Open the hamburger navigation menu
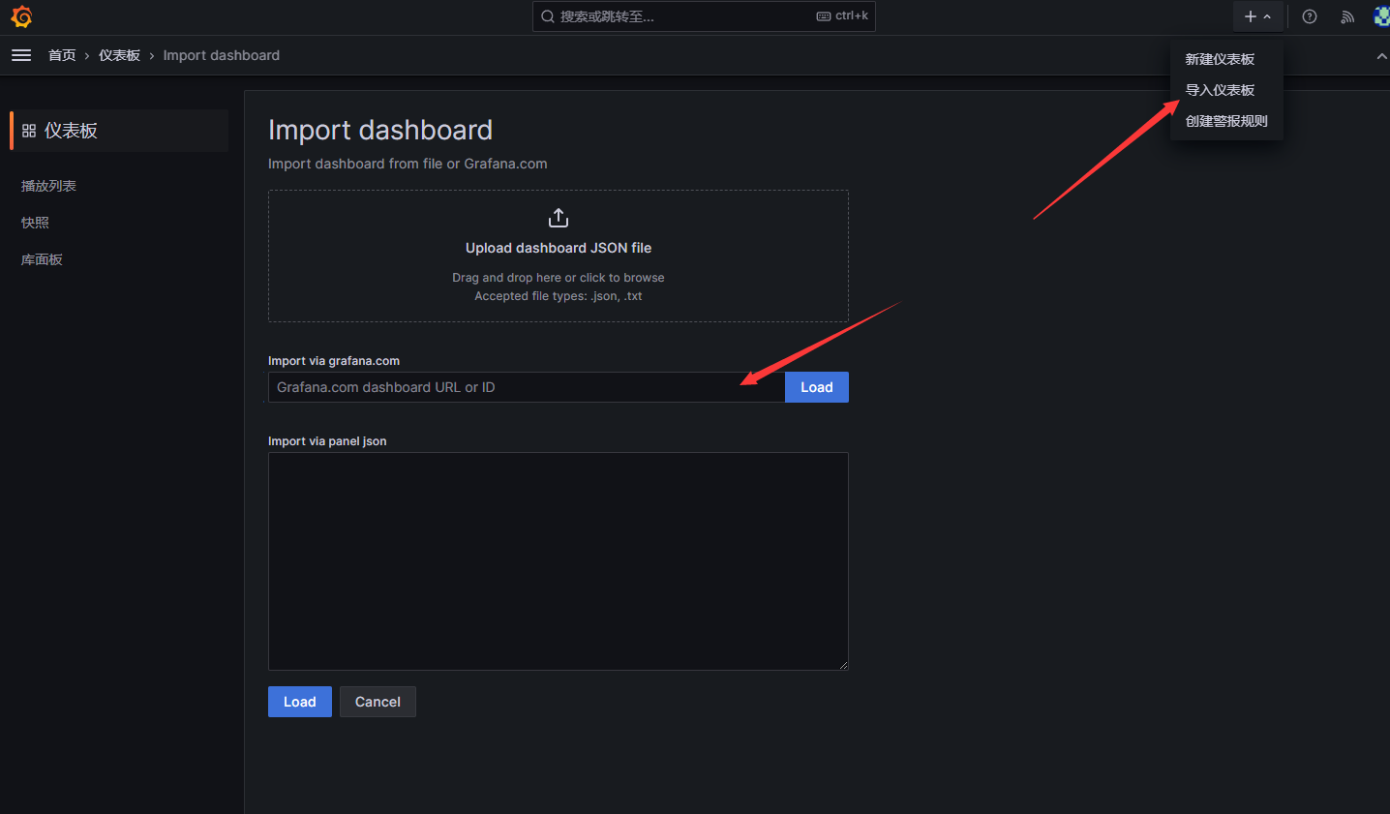This screenshot has height=814, width=1390. point(21,55)
